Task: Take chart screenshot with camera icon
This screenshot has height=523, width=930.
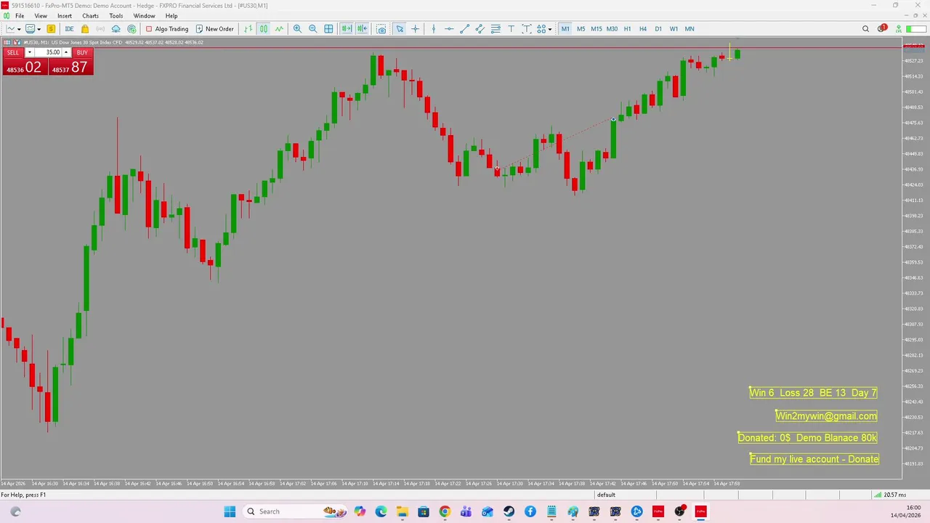Action: click(x=381, y=29)
